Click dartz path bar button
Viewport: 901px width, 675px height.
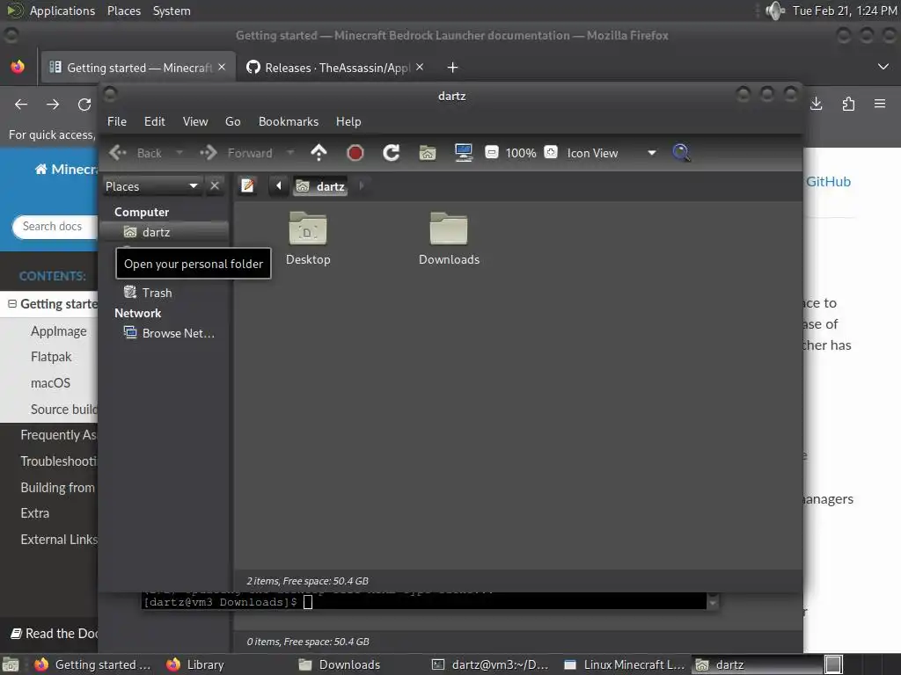click(x=320, y=186)
